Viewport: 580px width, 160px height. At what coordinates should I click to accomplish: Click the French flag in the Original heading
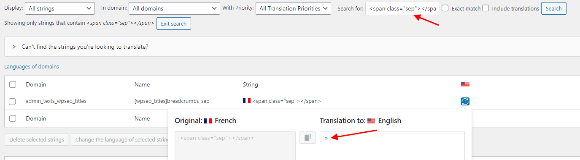[x=208, y=121]
